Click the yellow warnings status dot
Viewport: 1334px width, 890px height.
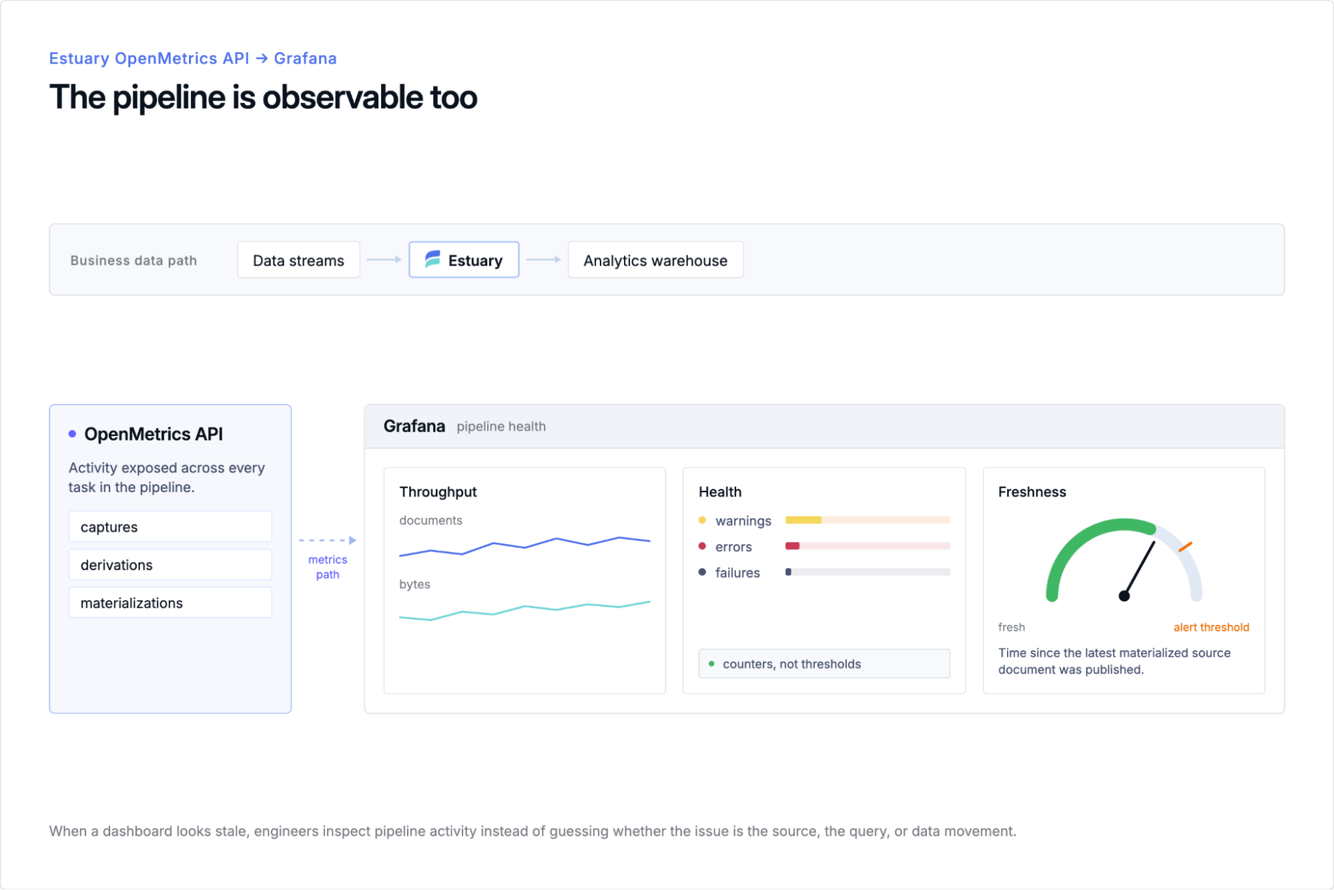[x=702, y=520]
